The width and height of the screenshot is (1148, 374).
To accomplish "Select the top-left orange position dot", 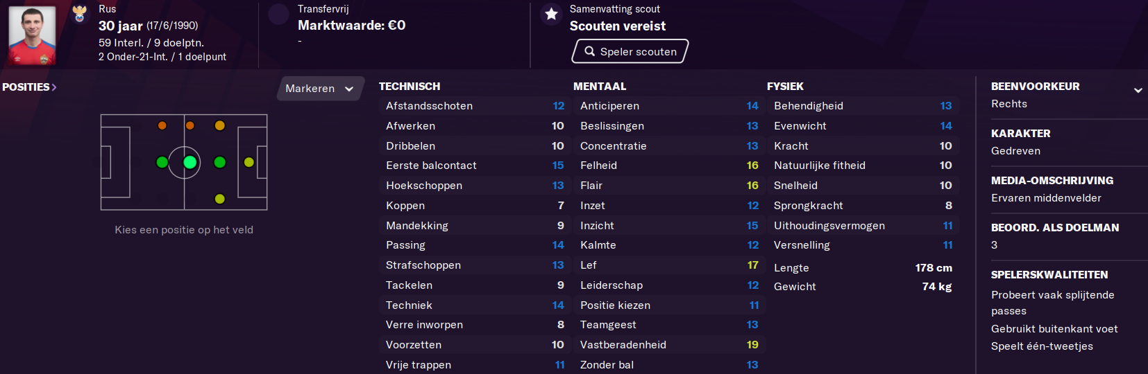I will pyautogui.click(x=162, y=125).
